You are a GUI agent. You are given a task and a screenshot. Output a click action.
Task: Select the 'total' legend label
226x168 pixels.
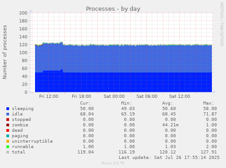[19, 152]
